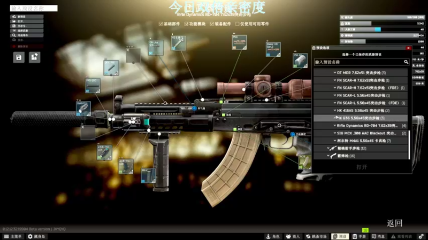
Task: Click the 打开 button in preset dialog
Action: pyautogui.click(x=362, y=167)
